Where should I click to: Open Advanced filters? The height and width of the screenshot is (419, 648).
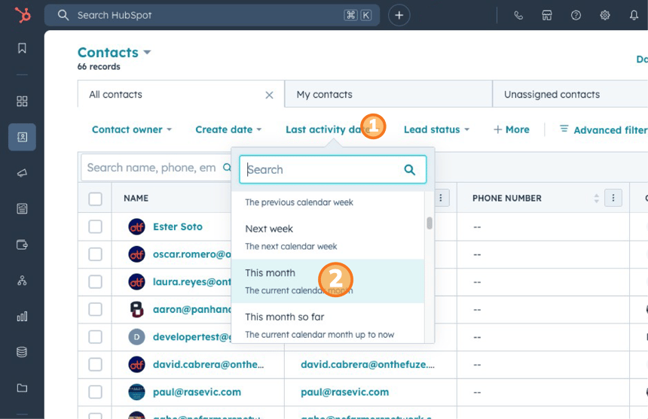(604, 129)
